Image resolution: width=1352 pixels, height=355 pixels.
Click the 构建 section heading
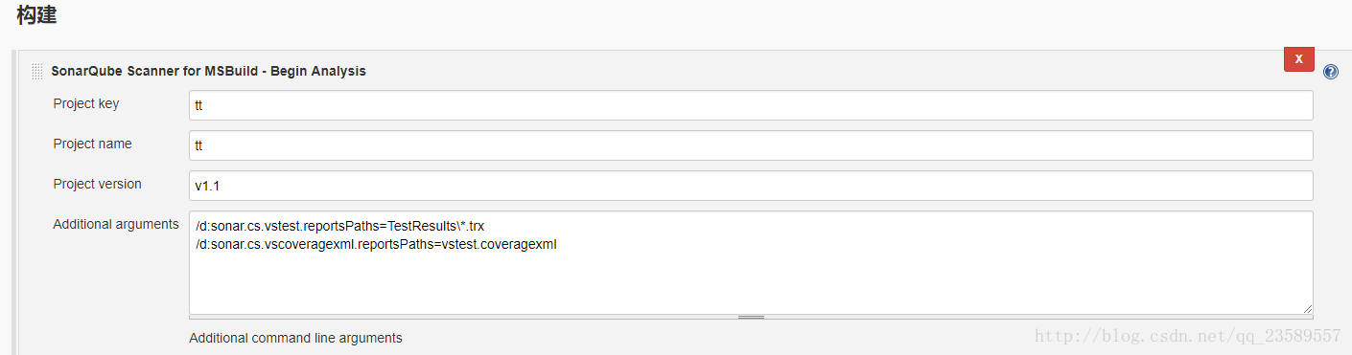point(36,15)
